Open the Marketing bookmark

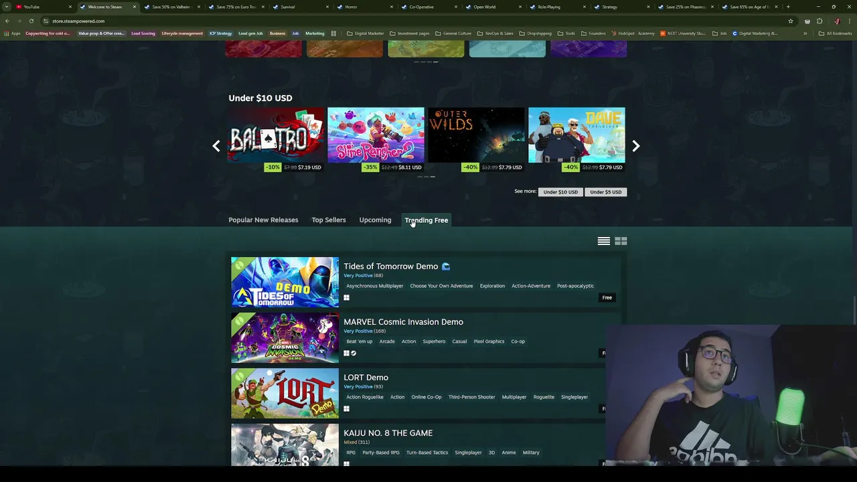click(315, 33)
